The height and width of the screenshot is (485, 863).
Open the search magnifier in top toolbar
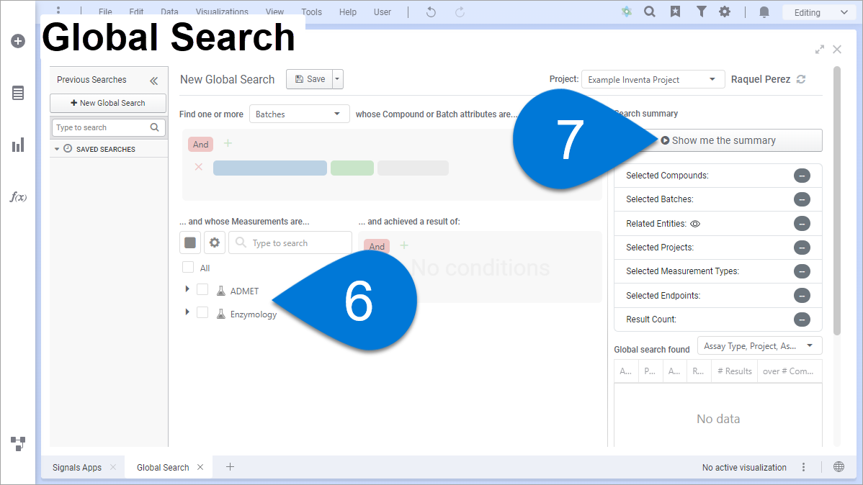[650, 12]
